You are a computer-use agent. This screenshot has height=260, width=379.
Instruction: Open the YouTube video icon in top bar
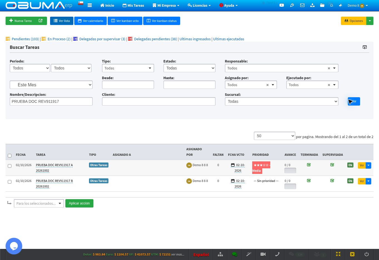coord(282,5)
